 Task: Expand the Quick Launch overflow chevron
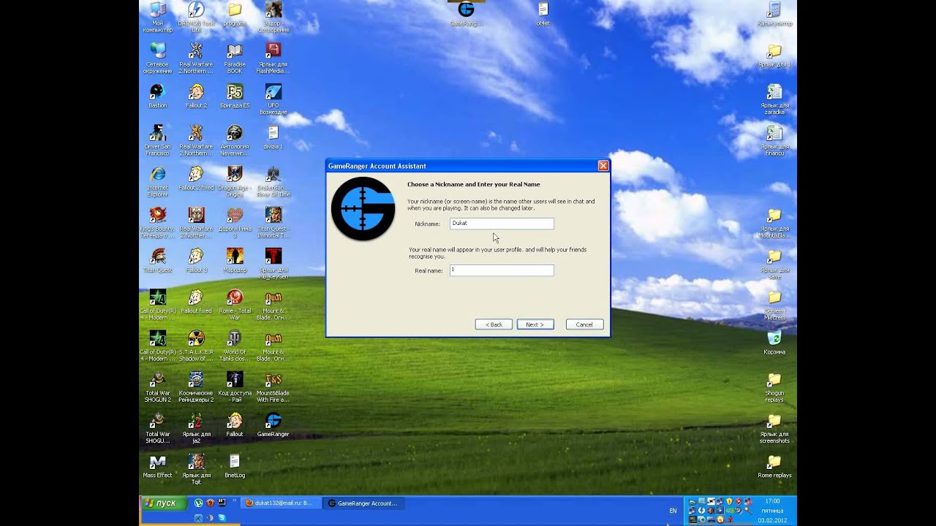pos(235,502)
